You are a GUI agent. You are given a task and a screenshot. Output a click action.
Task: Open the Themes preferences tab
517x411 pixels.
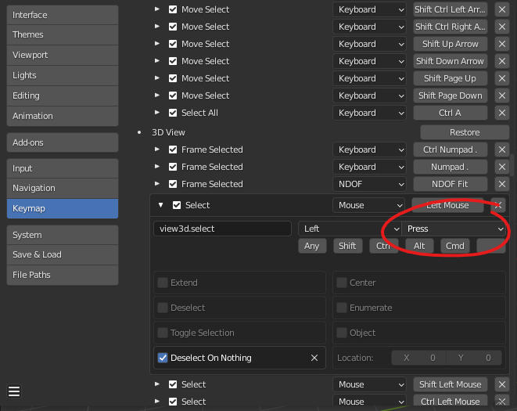click(x=63, y=34)
